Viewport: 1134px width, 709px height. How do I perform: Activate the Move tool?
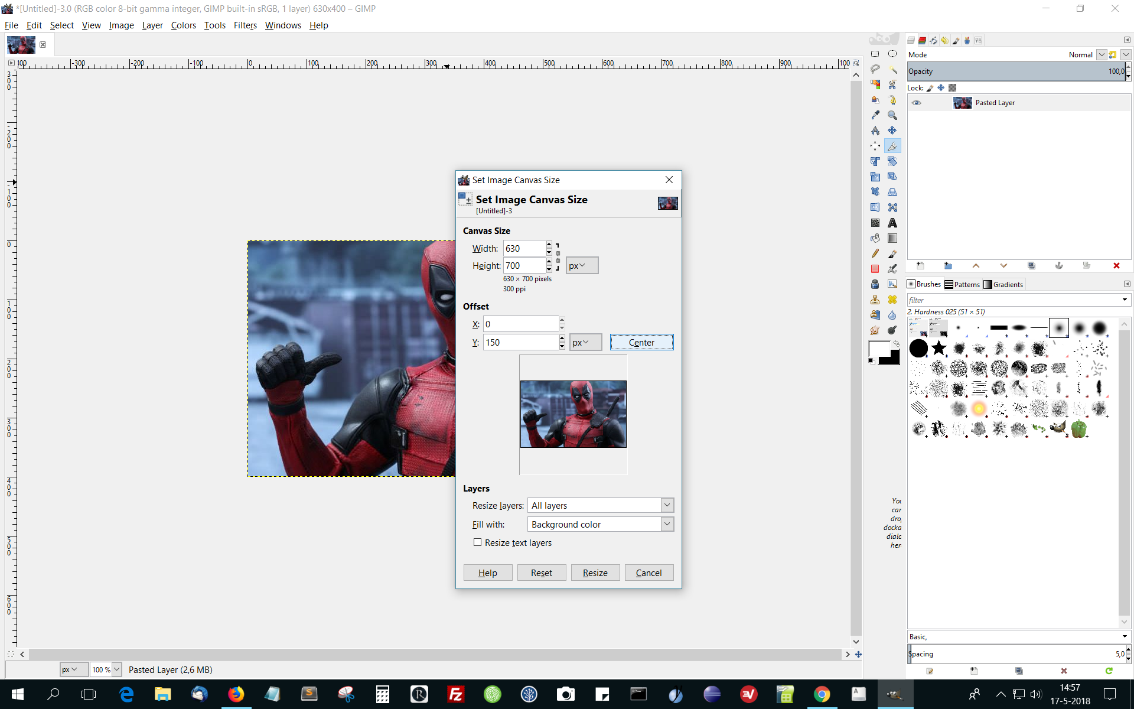pyautogui.click(x=891, y=130)
